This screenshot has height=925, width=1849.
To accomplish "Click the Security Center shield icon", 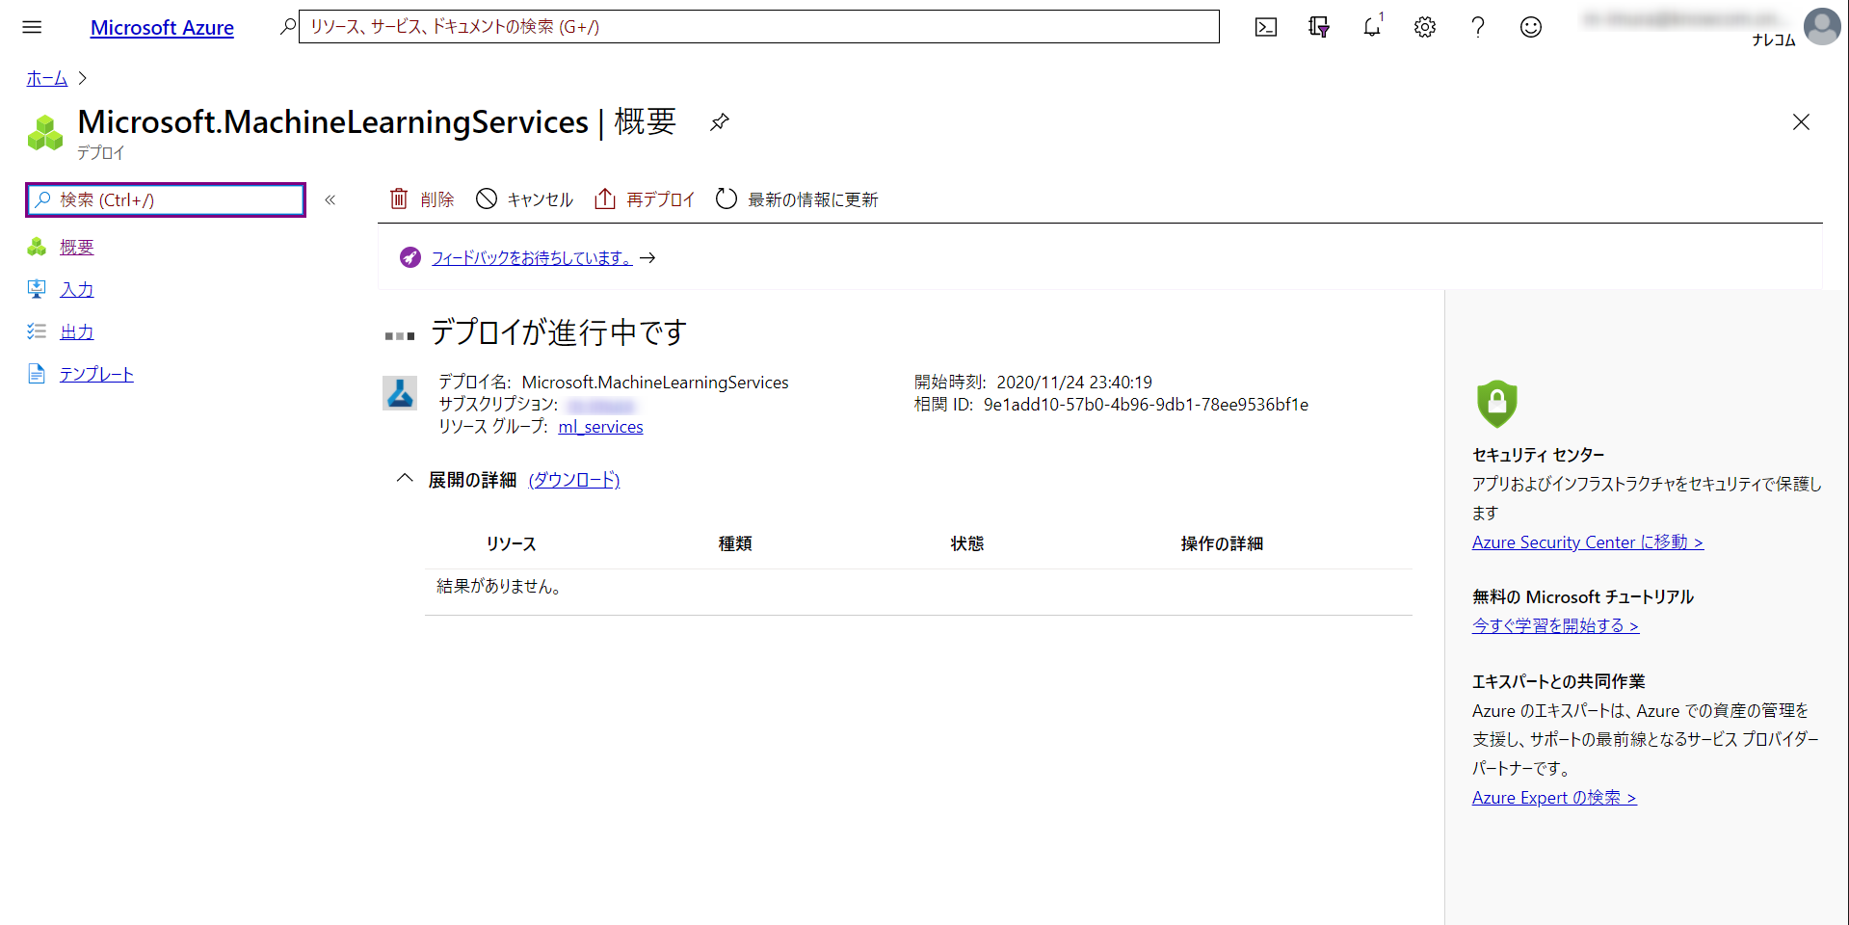I will tap(1496, 403).
